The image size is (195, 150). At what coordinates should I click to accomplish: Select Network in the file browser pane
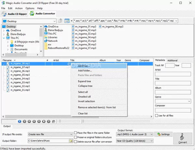click(x=51, y=41)
